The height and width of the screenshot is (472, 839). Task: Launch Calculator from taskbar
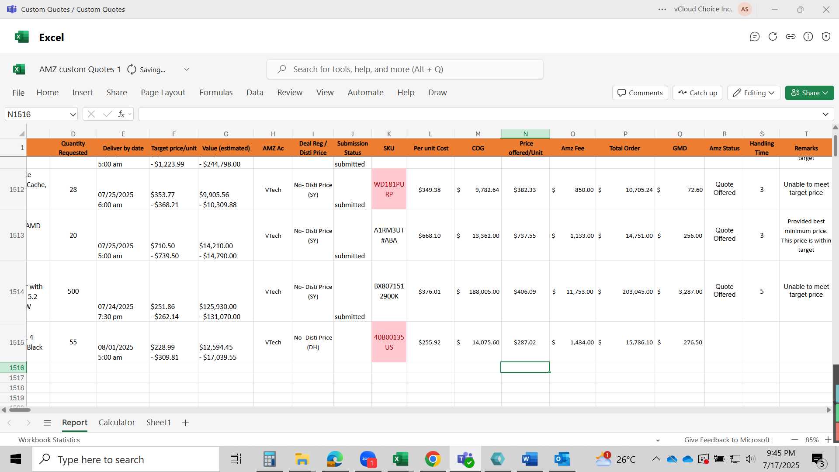point(269,459)
